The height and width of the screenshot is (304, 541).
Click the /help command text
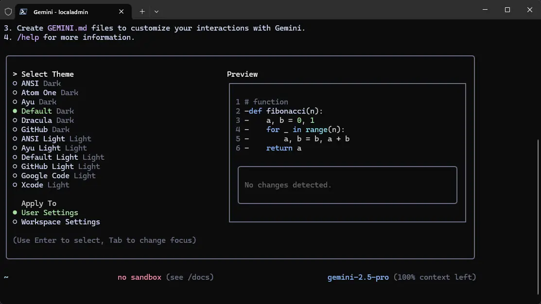28,37
